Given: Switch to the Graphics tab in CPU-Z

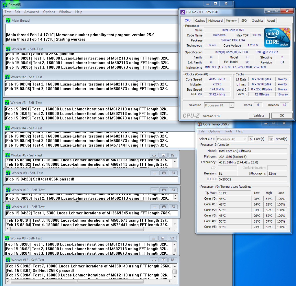Looking at the screenshot, I should pyautogui.click(x=258, y=21).
